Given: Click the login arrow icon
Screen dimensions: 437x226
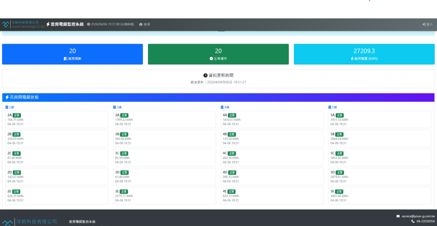Looking at the screenshot, I should [424, 24].
